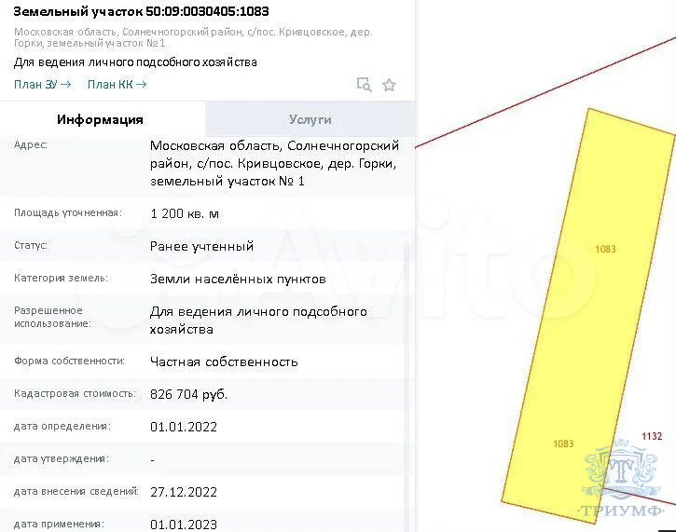Open the План КК link
The width and height of the screenshot is (676, 532).
117,85
